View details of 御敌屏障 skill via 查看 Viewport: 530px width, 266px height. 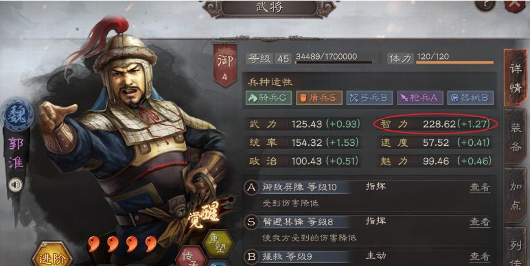(x=480, y=187)
